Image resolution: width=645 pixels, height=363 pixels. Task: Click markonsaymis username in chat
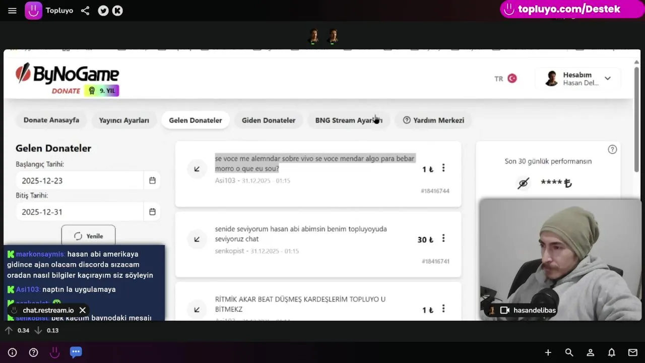[40, 254]
